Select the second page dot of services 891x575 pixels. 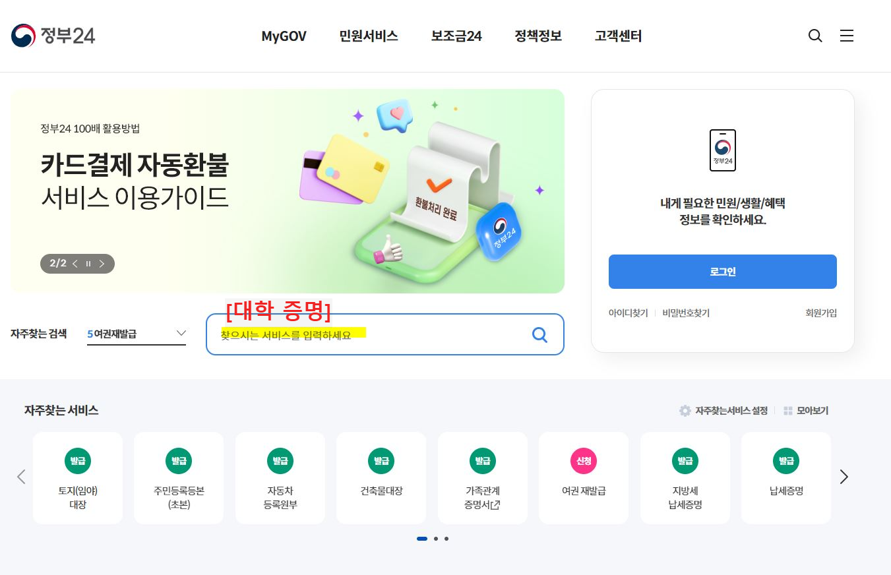436,539
